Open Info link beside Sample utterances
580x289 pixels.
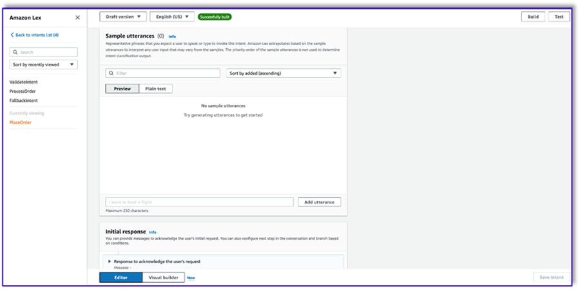172,37
